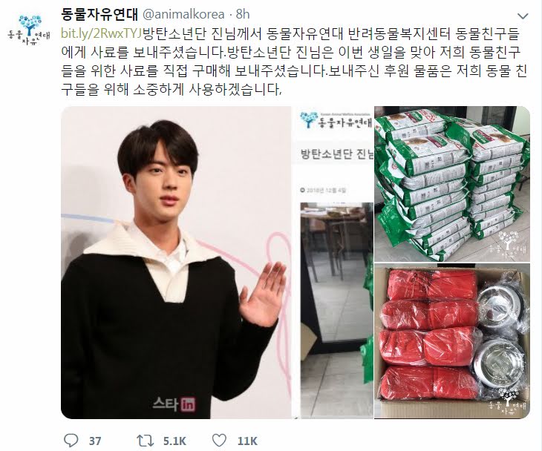Image resolution: width=542 pixels, height=451 pixels.
Task: Open the @animalkorea handle
Action: (183, 14)
